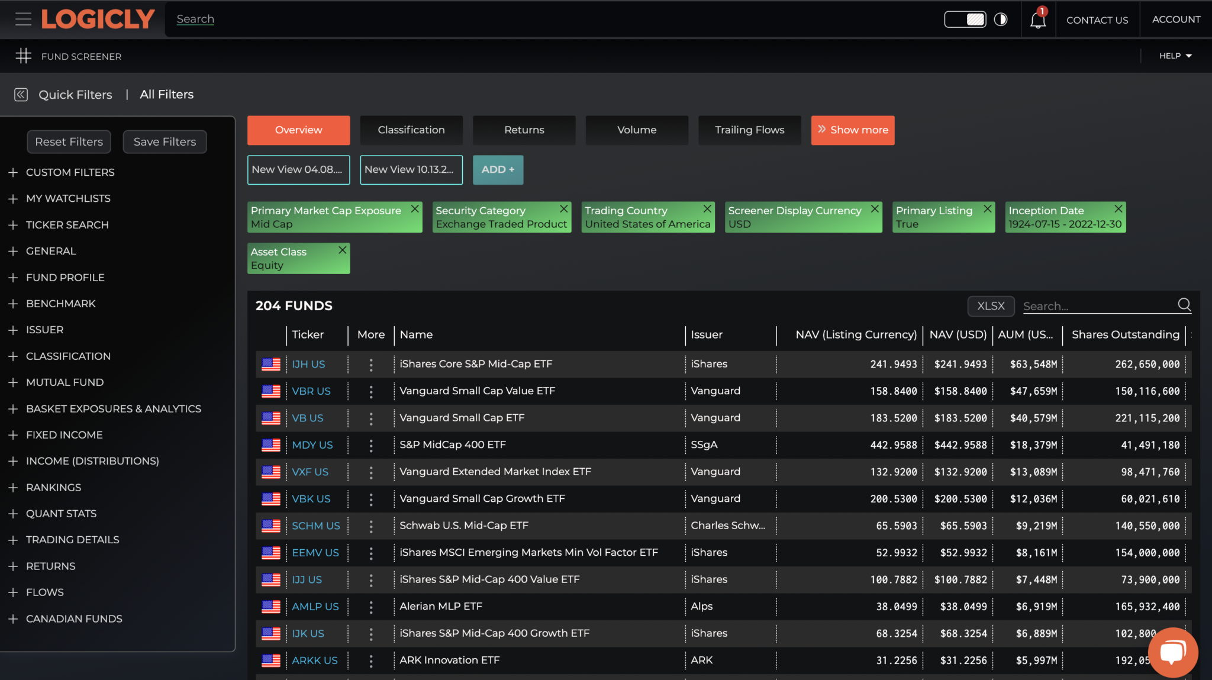Open the hamburger menu icon

[x=23, y=19]
